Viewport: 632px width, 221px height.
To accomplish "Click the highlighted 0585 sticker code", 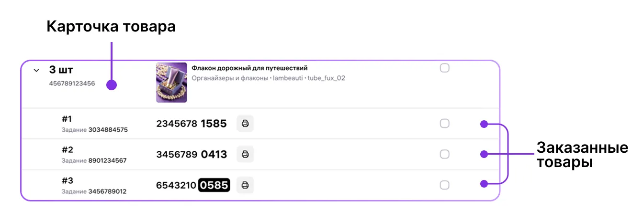I will click(214, 185).
